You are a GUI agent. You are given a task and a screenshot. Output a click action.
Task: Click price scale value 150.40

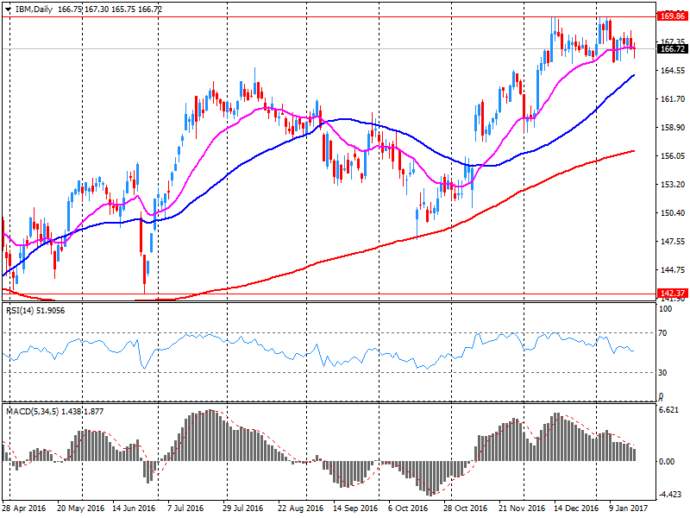point(673,212)
